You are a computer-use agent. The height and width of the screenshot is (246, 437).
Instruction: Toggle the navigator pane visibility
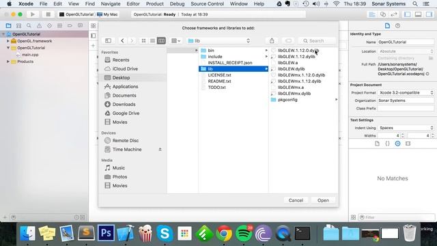(x=407, y=14)
